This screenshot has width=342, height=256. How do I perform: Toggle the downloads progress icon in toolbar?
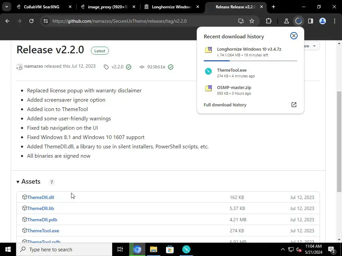(x=298, y=21)
